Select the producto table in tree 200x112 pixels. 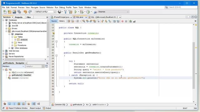click(x=24, y=40)
